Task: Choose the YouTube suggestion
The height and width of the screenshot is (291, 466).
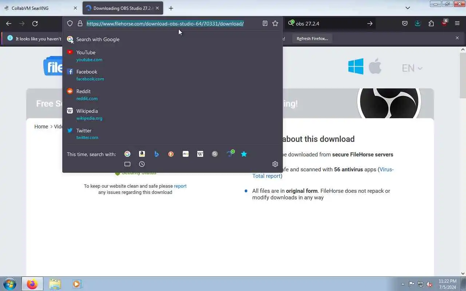Action: tap(173, 56)
